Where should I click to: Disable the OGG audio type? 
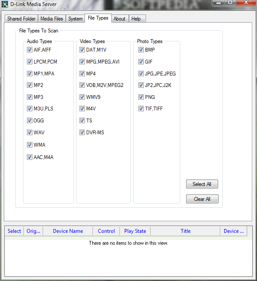29,120
